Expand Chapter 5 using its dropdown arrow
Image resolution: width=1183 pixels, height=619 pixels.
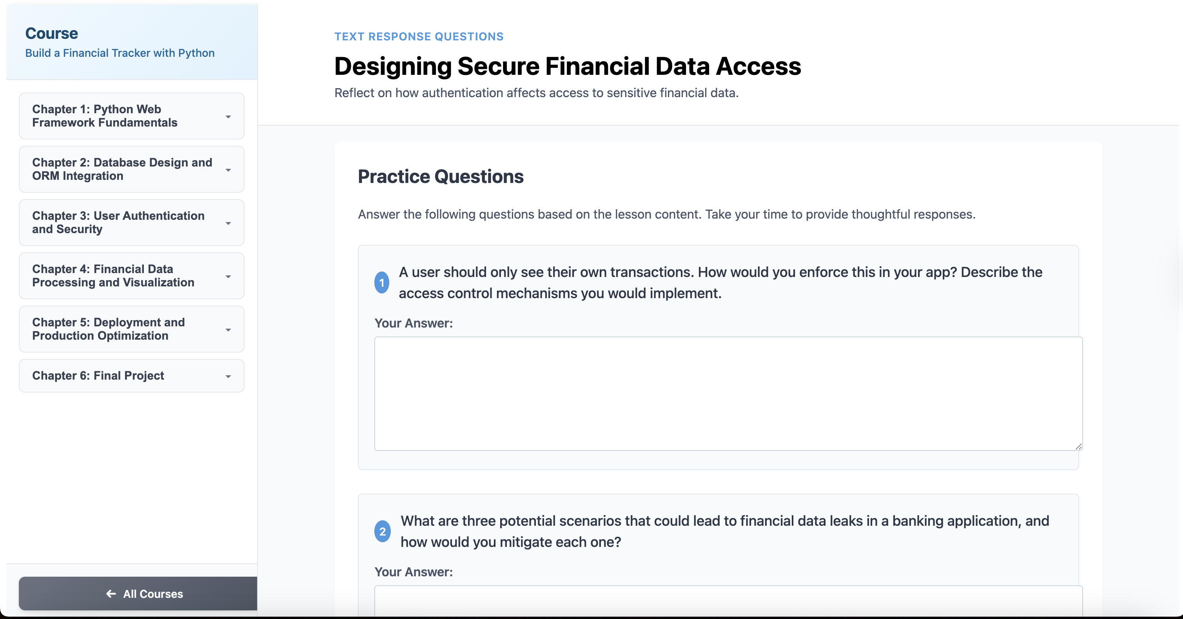point(228,329)
